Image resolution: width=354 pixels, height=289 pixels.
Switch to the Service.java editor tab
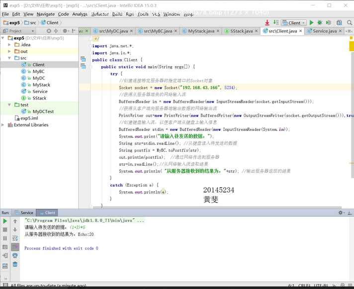(x=325, y=31)
